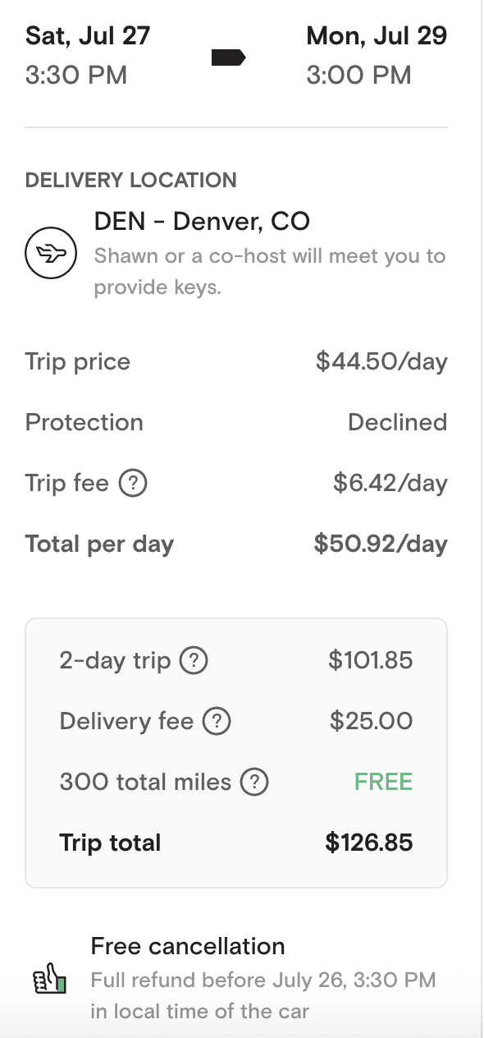Select the FREE mileage option

coord(382,782)
